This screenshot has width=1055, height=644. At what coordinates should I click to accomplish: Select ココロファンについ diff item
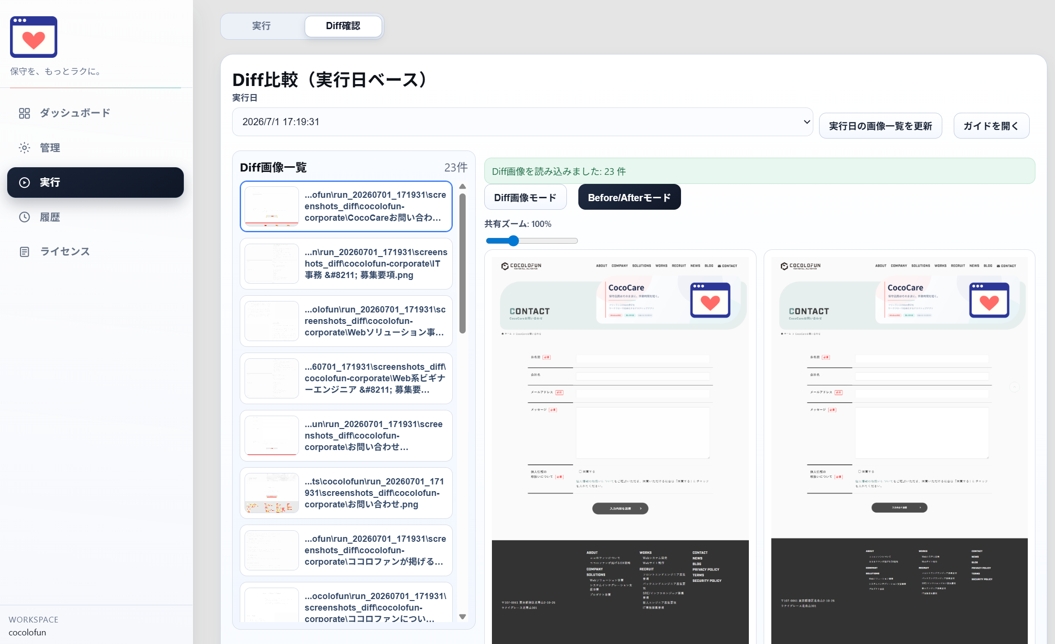pyautogui.click(x=346, y=603)
